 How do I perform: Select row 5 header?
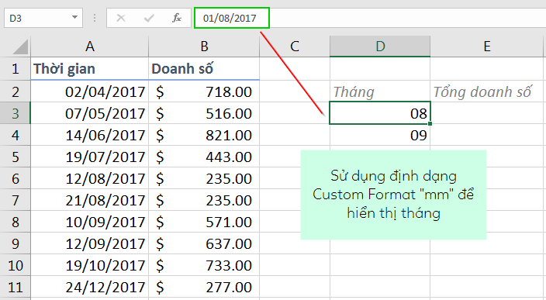tap(16, 157)
